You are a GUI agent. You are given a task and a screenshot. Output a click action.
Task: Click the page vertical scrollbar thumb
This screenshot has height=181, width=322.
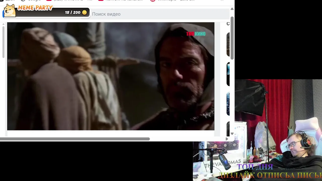click(232, 38)
